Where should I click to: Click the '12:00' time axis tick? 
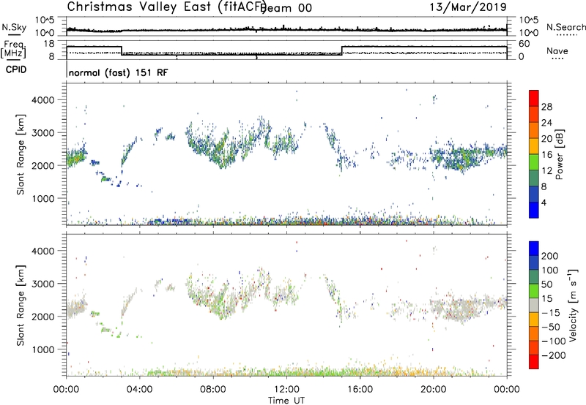click(286, 390)
